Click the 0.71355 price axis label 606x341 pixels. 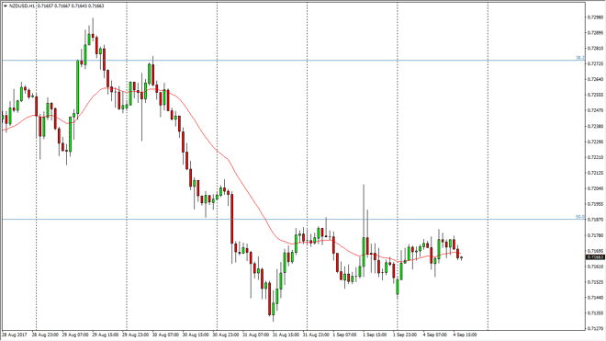click(595, 313)
